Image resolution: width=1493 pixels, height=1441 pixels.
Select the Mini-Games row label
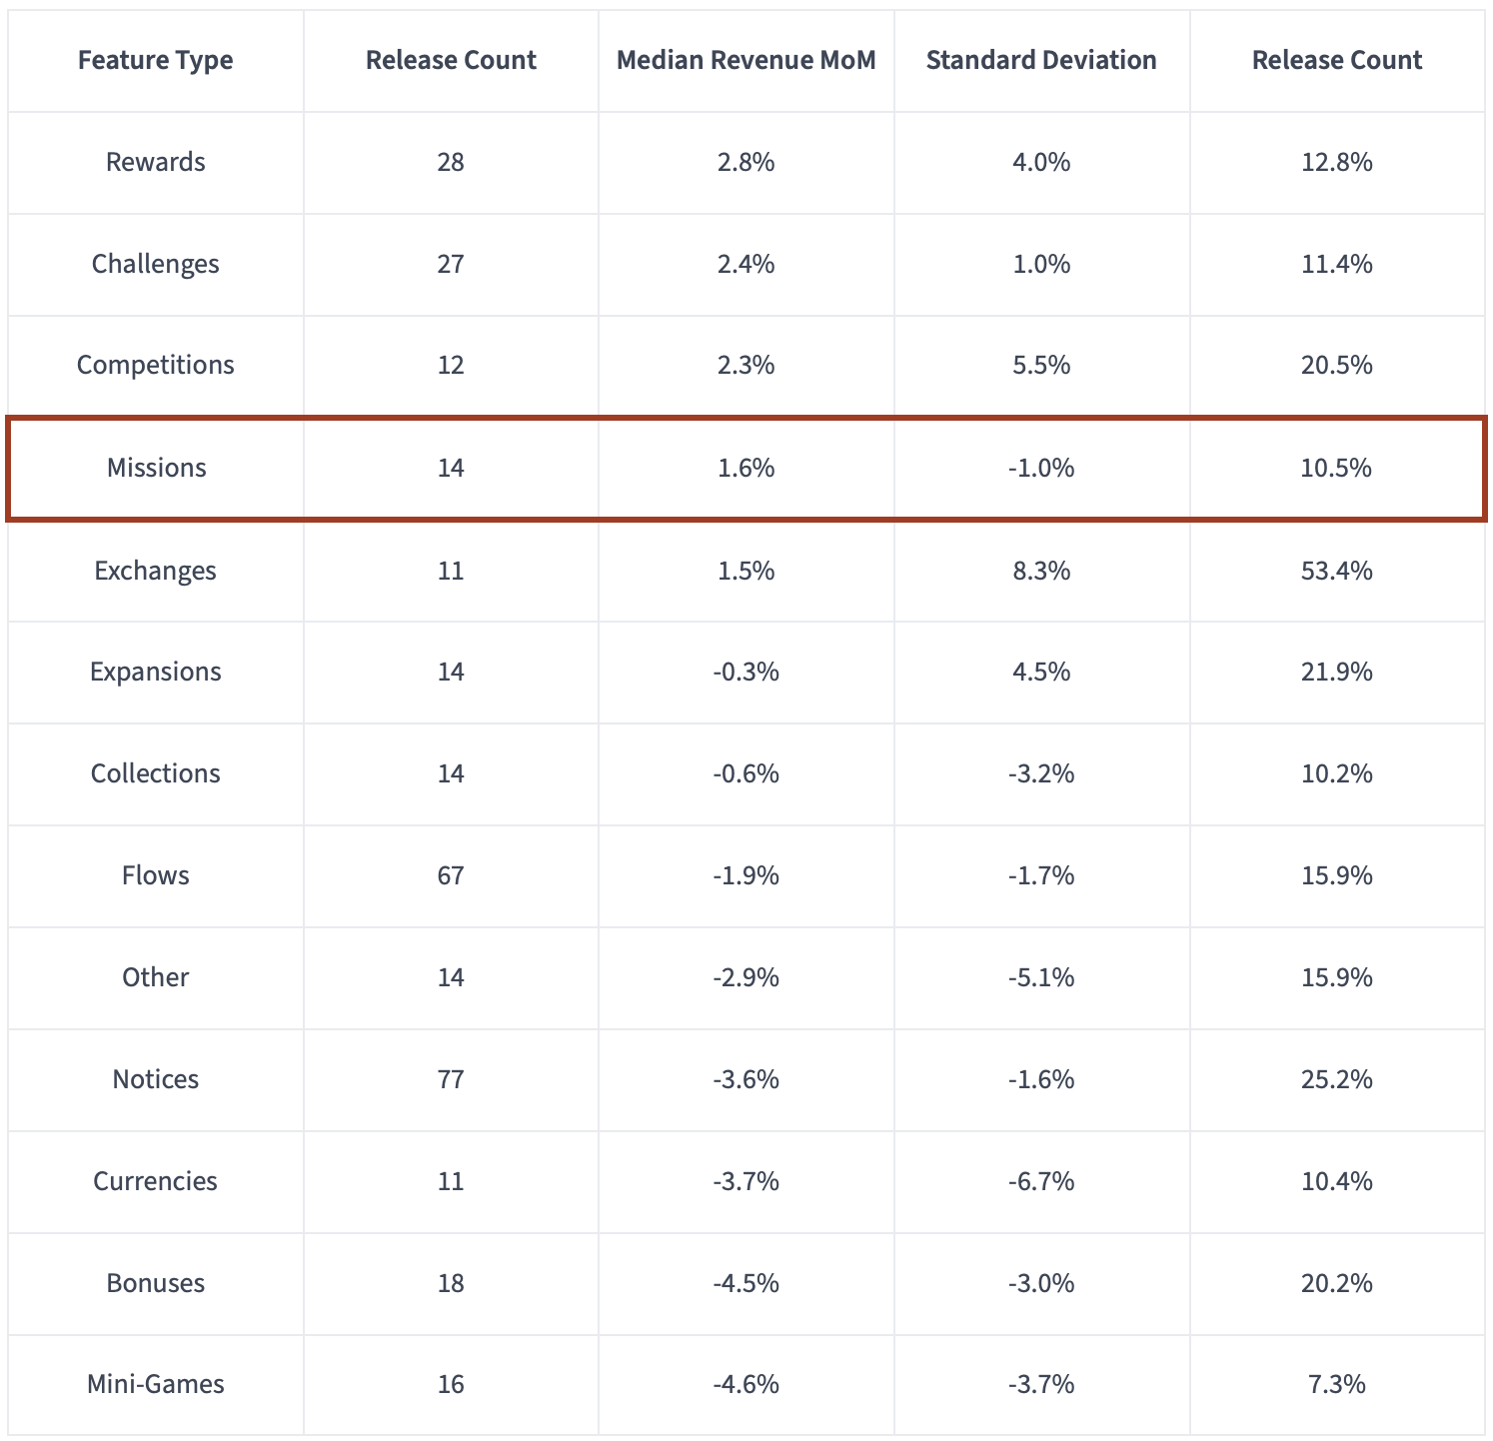155,1384
